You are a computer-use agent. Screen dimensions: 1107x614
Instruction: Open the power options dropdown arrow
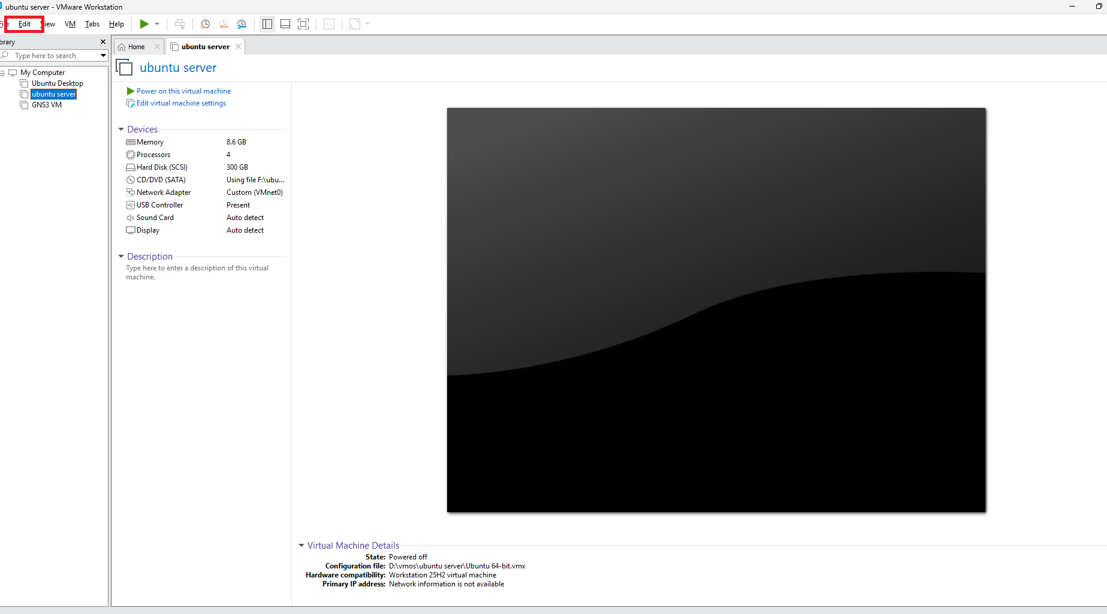(157, 24)
